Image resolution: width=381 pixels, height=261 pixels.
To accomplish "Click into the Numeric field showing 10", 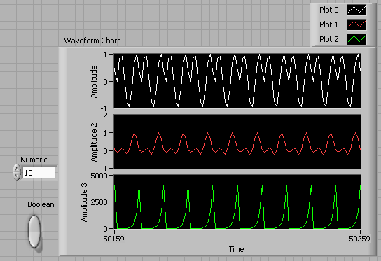I will [39, 173].
